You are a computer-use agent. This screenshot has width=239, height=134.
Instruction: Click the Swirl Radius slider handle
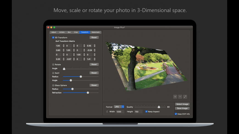pyautogui.click(x=81, y=77)
